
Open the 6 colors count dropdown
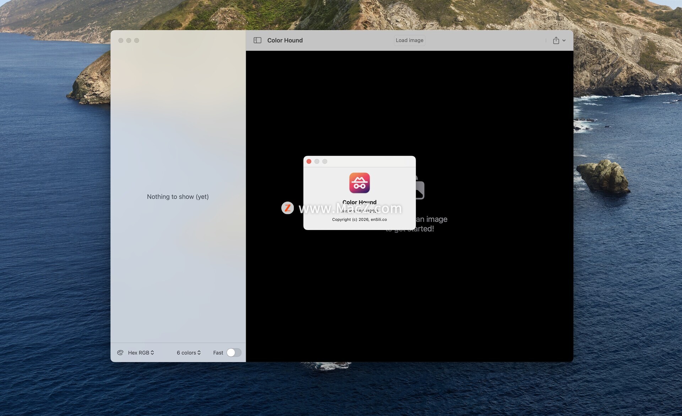(189, 353)
